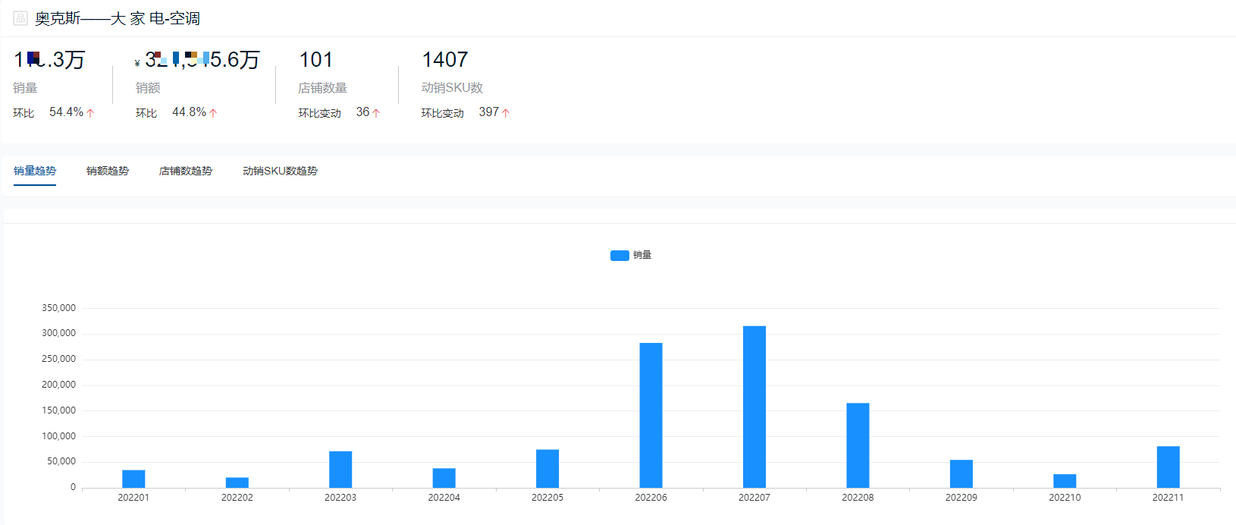Click the up arrow beside 36 store change
This screenshot has height=525, width=1236.
pos(376,113)
